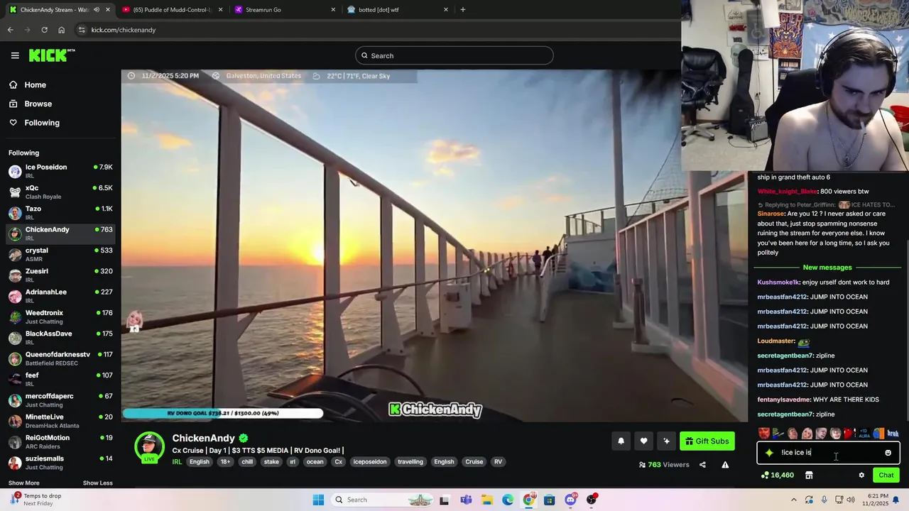Image resolution: width=909 pixels, height=511 pixels.
Task: Click the IRL category link
Action: pyautogui.click(x=177, y=462)
